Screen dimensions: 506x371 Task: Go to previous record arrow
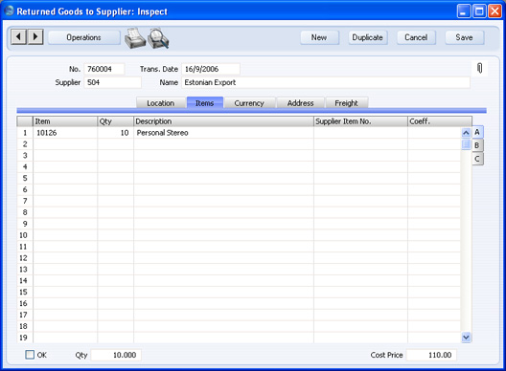(19, 37)
